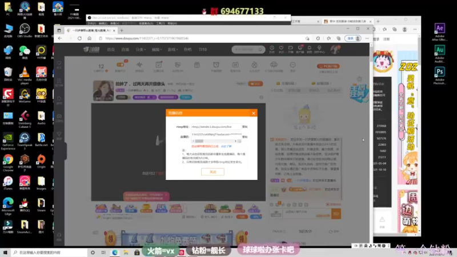This screenshot has height=257, width=457.
Task: Open the Adobe Photoshop desktop shortcut
Action: 439,76
